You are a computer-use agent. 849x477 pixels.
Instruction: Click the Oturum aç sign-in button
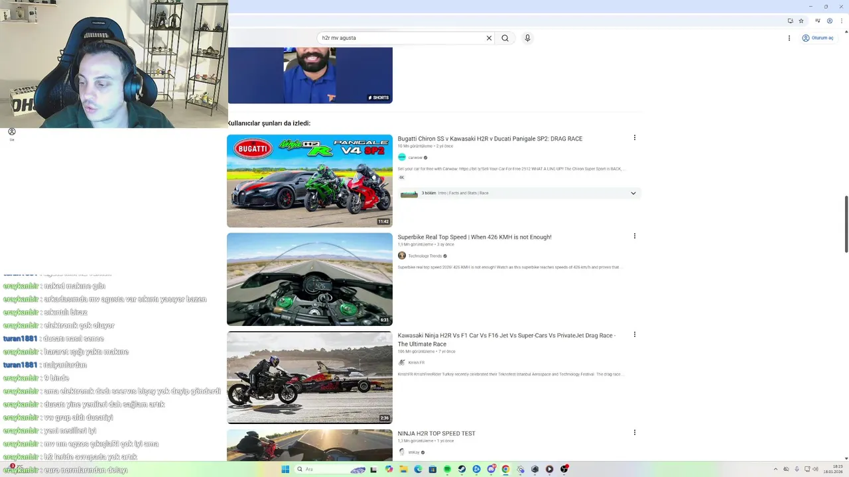818,38
